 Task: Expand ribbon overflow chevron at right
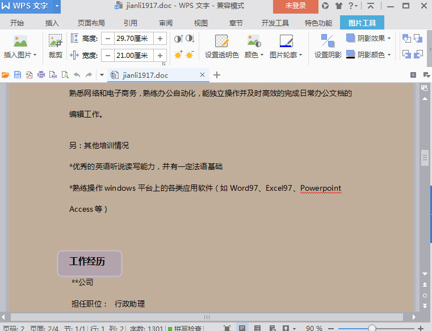tap(430, 49)
